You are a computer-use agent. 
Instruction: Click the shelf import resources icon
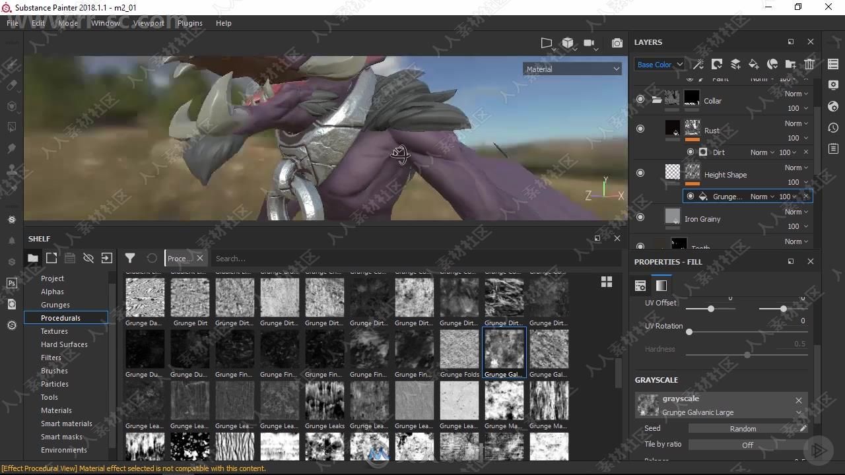[x=106, y=258]
